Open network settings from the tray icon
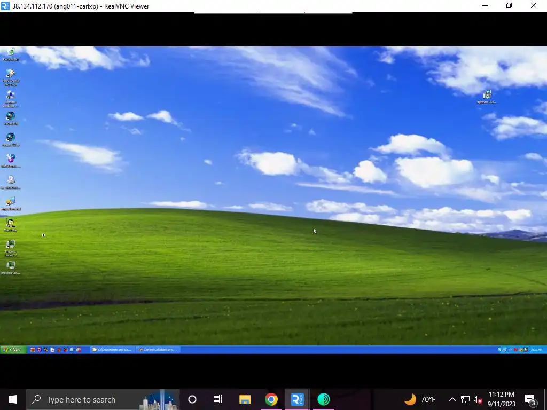Viewport: 547px width, 410px height. click(465, 399)
